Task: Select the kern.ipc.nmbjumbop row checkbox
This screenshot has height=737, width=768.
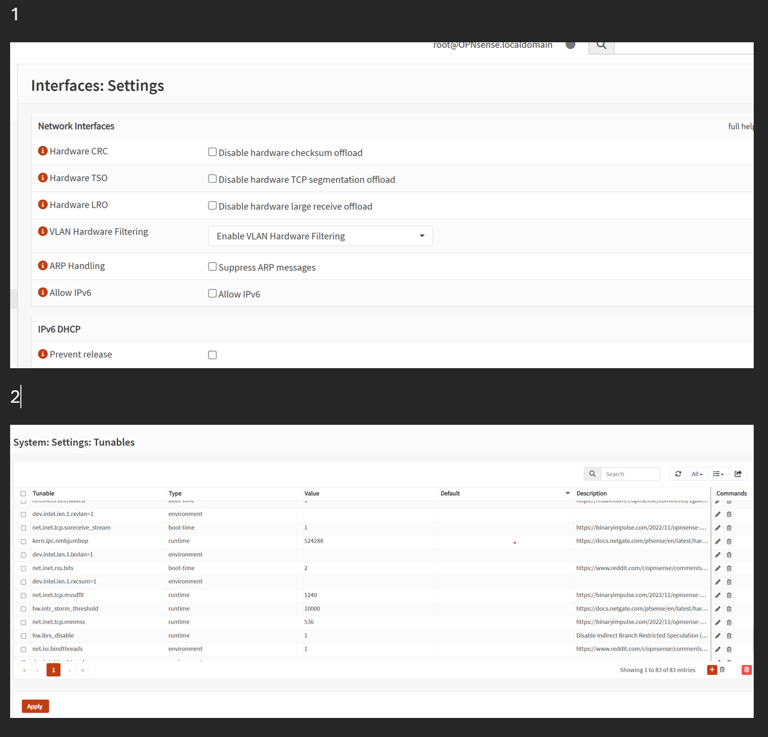Action: point(23,542)
